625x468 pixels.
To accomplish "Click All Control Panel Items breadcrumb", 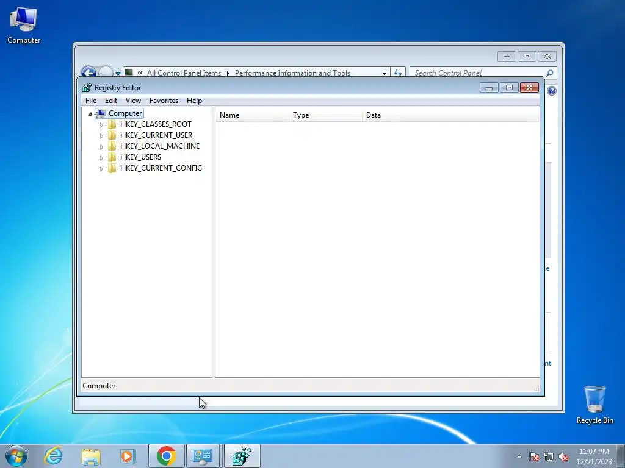I will click(184, 73).
